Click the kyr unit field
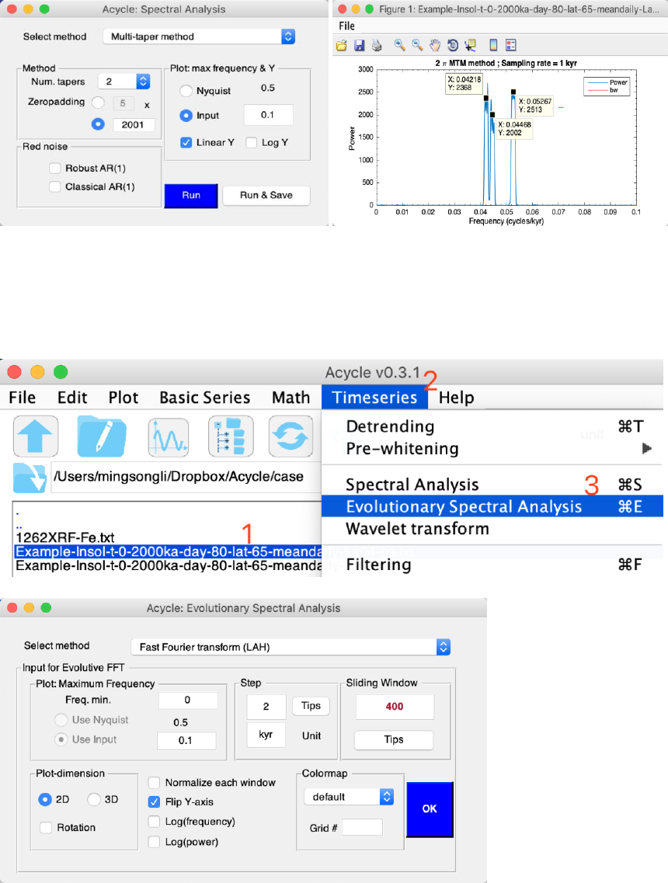This screenshot has height=883, width=668. point(266,735)
